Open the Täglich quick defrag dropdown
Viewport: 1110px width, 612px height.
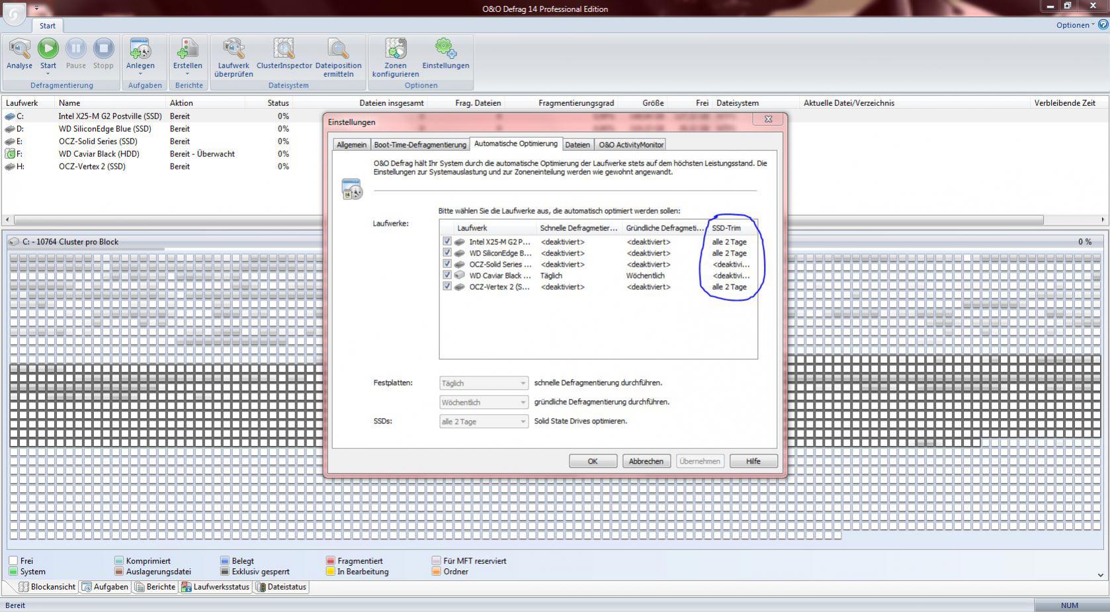tap(484, 383)
